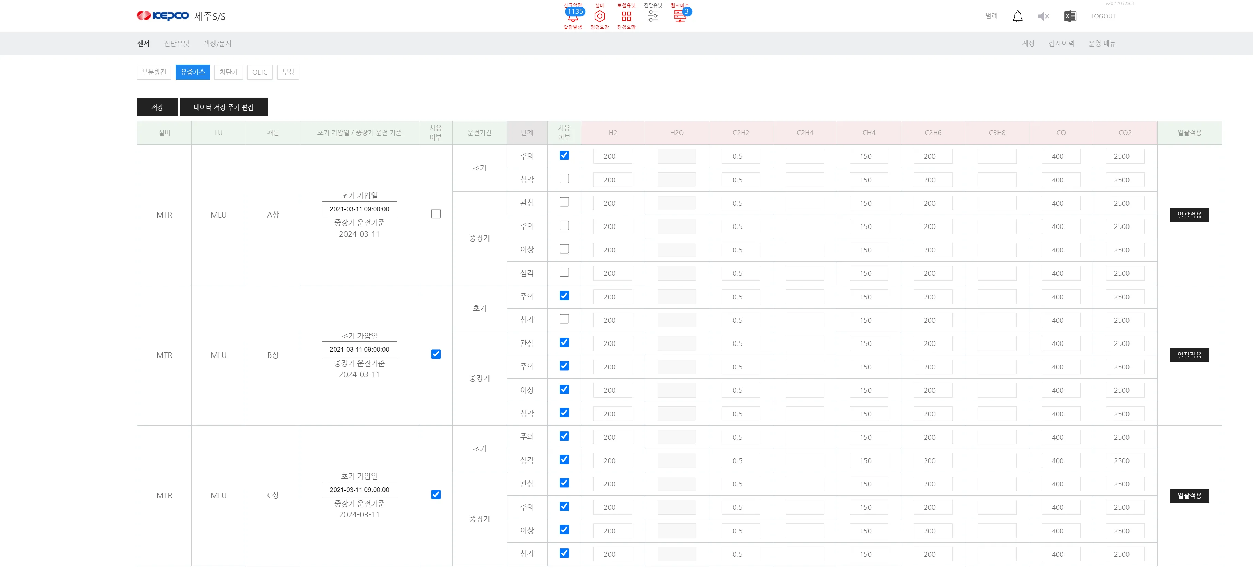Open the local unit (로컬유닛) grid icon
The image size is (1253, 584).
pos(626,16)
